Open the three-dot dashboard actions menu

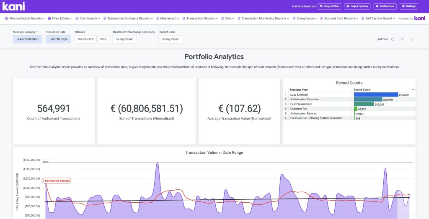click(x=411, y=39)
